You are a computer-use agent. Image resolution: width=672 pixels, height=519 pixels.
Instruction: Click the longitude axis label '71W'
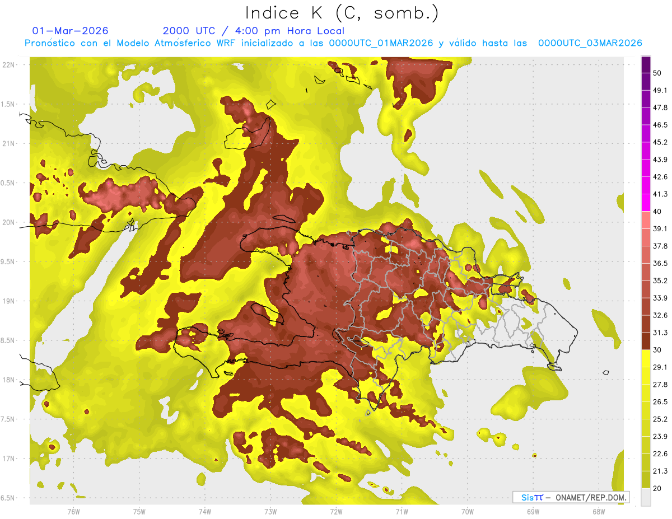tap(402, 512)
